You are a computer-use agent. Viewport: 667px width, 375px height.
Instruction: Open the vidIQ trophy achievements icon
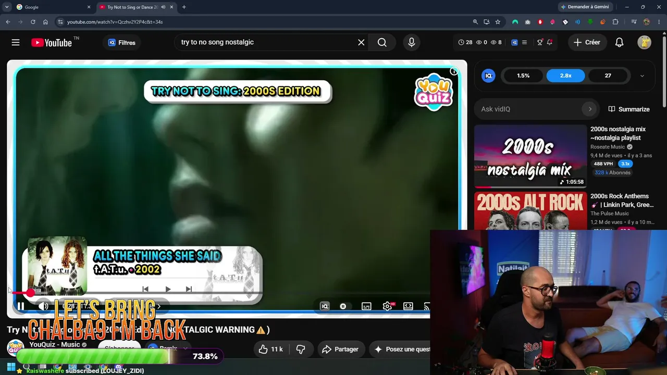pyautogui.click(x=540, y=42)
